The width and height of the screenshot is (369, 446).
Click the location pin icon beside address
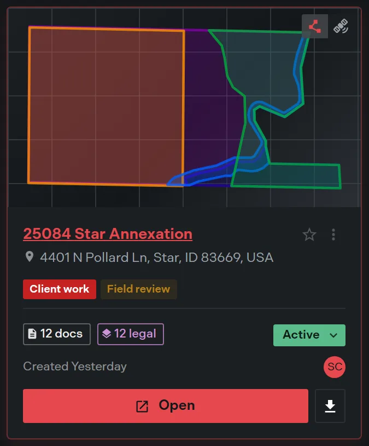pos(29,256)
